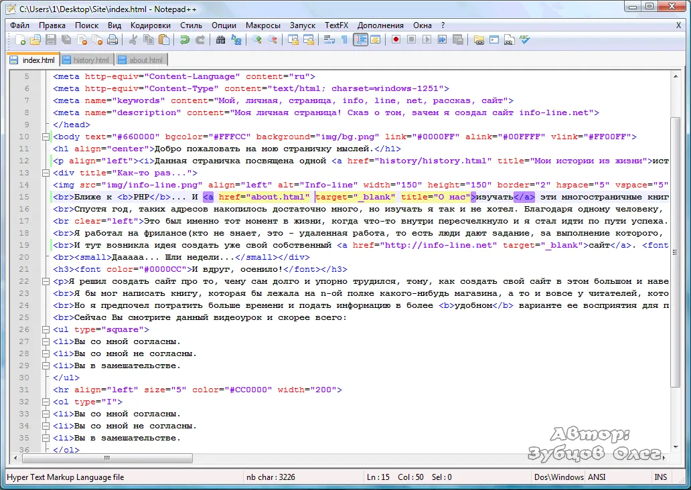The image size is (691, 490).
Task: Paste from clipboard using the toolbar icon
Action: point(164,40)
